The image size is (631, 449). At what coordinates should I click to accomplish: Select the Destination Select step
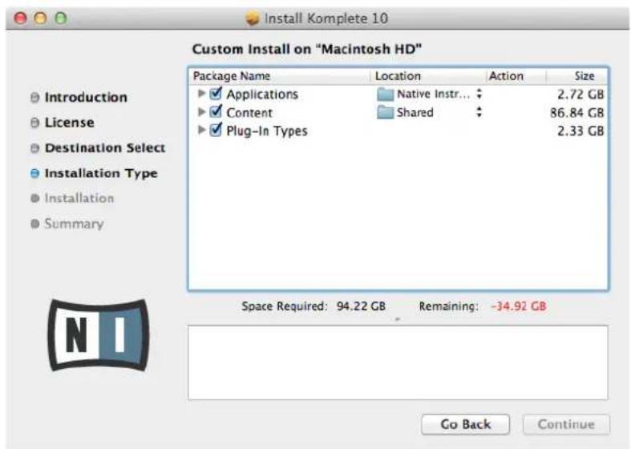click(105, 148)
